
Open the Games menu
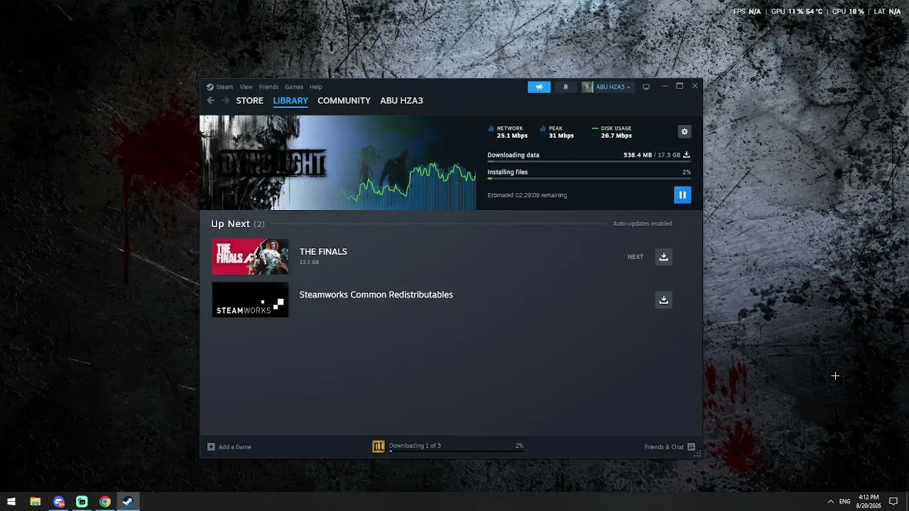point(294,87)
